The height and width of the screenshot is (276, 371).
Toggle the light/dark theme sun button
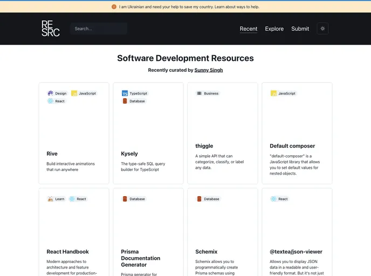click(x=322, y=29)
